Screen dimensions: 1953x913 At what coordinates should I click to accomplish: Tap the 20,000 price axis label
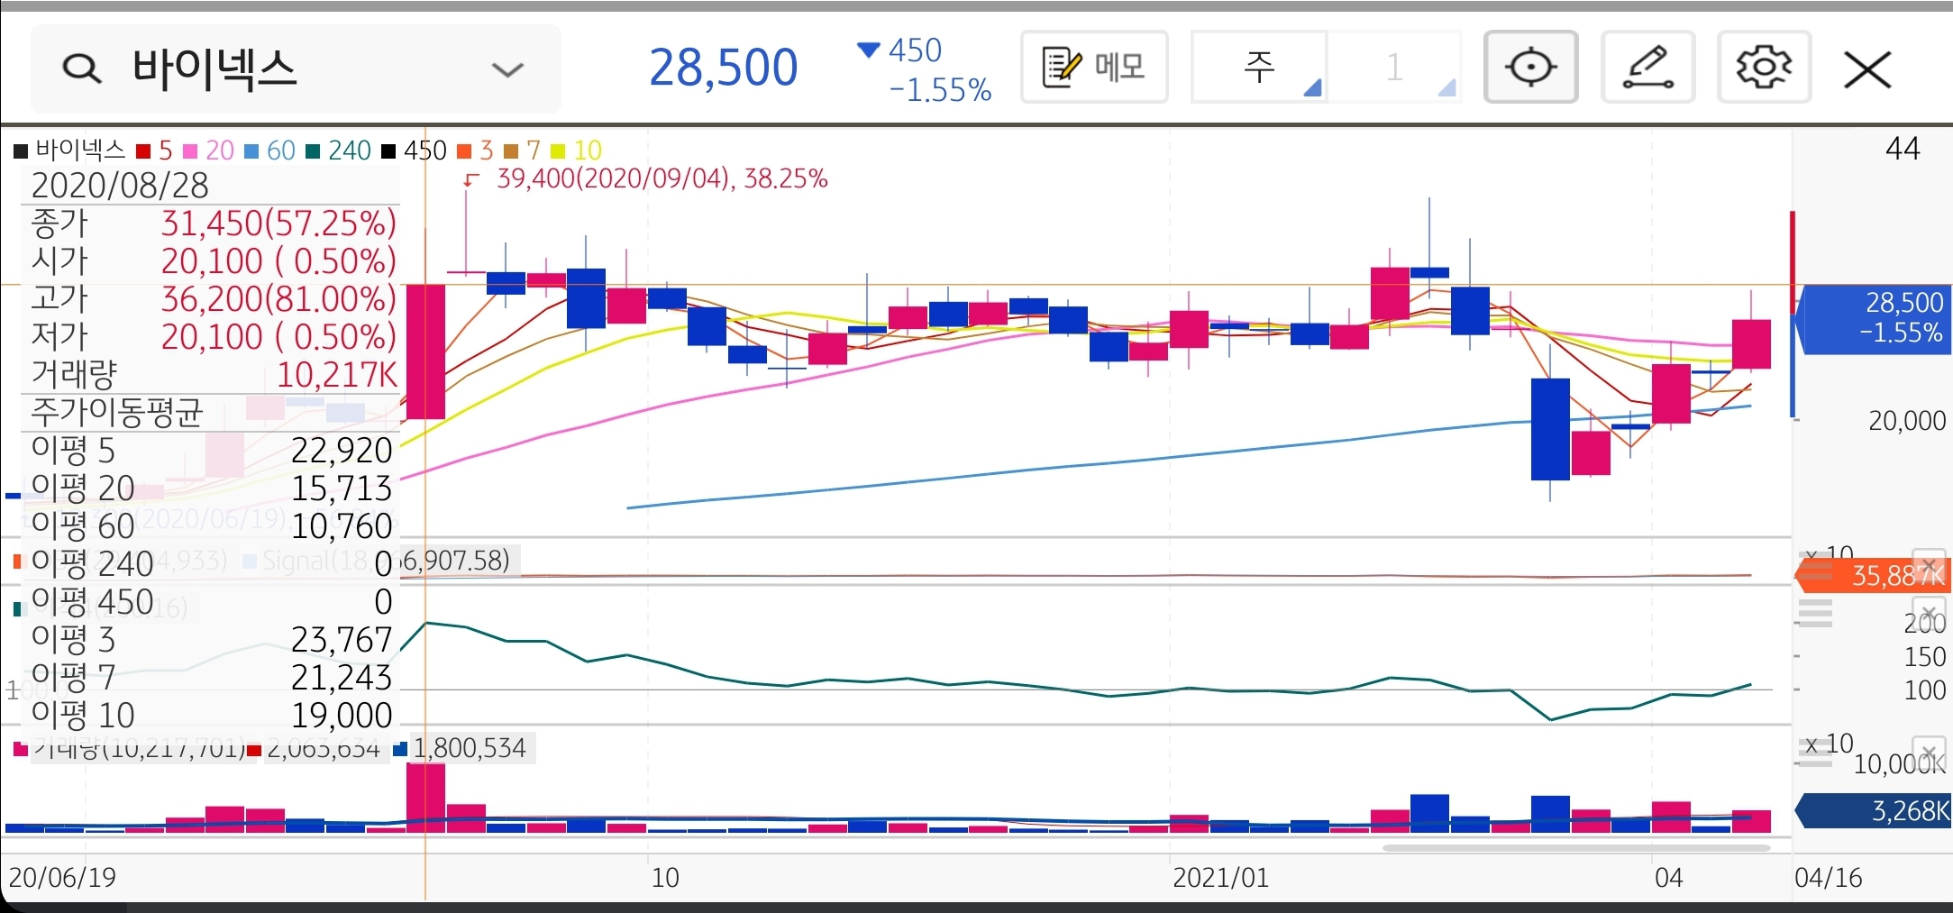tap(1907, 421)
